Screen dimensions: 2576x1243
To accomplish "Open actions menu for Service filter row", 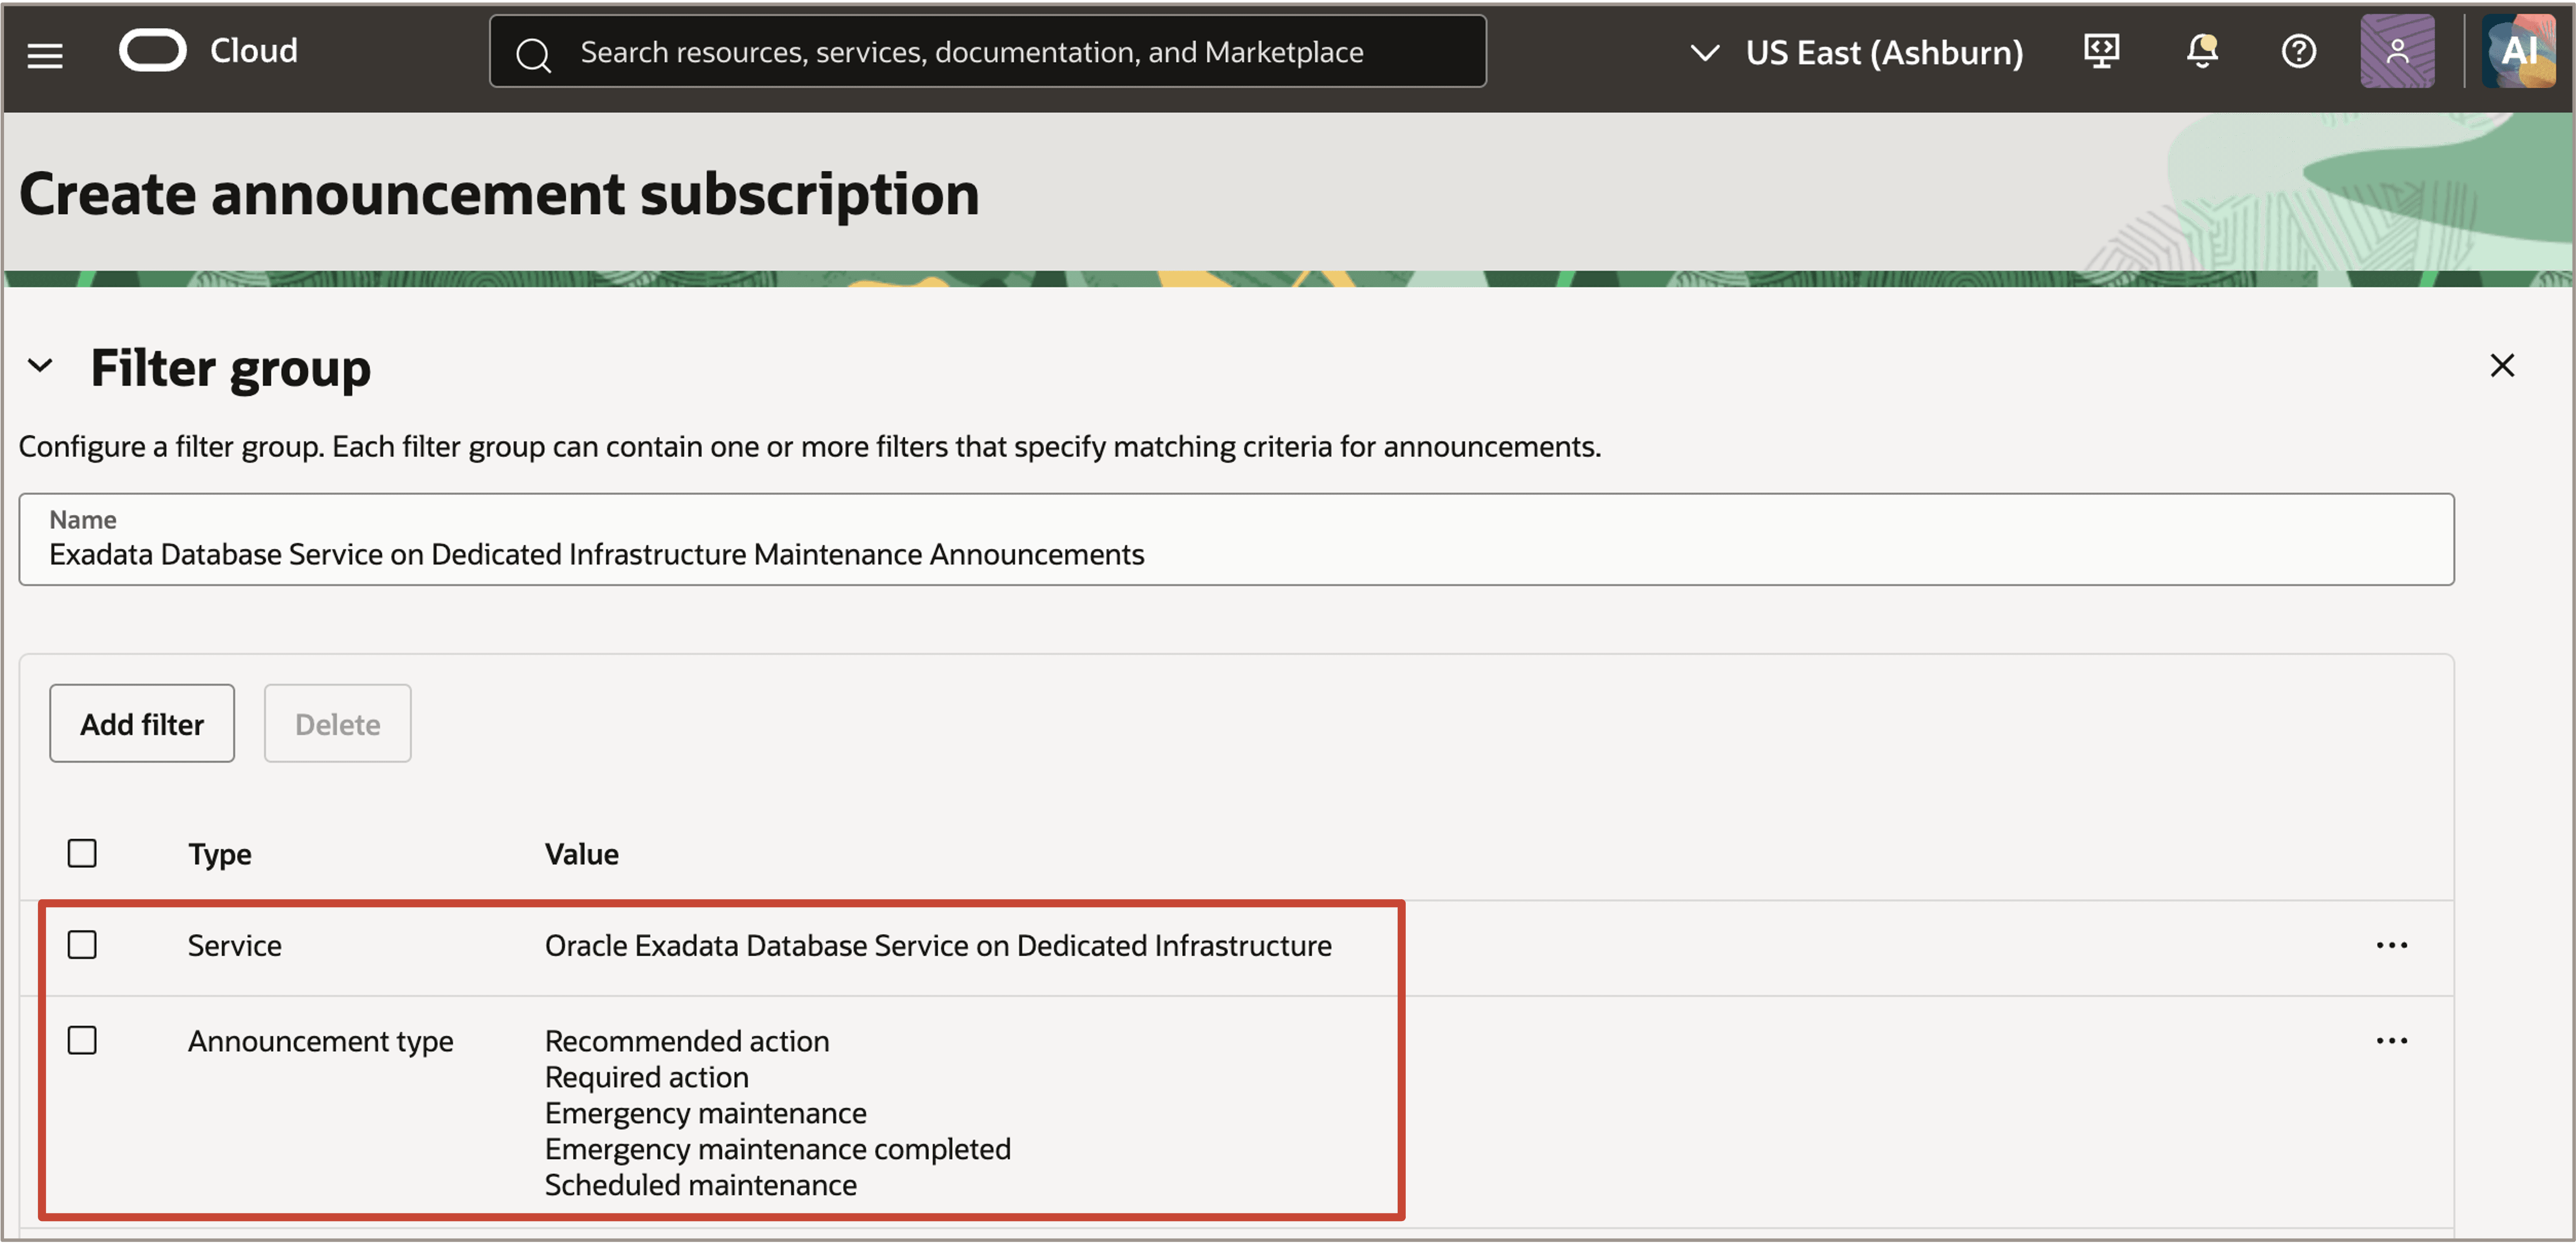I will pyautogui.click(x=2391, y=945).
